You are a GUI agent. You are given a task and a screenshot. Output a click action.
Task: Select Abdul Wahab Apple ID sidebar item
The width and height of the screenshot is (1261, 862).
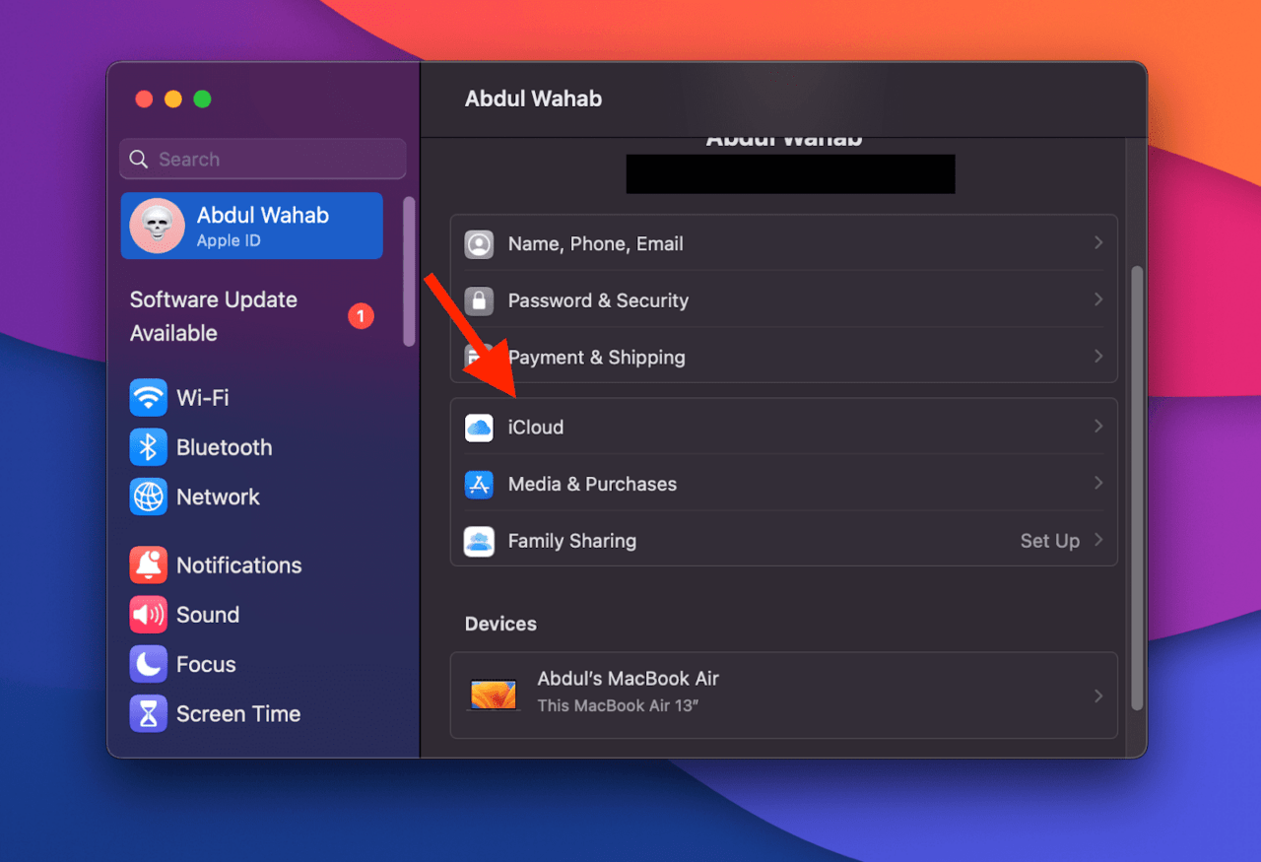252,226
